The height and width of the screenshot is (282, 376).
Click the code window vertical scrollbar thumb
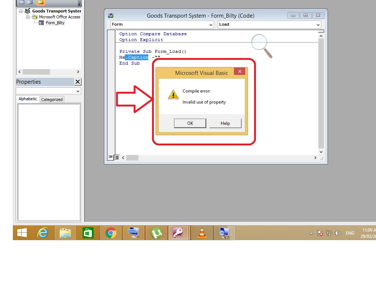point(321,94)
